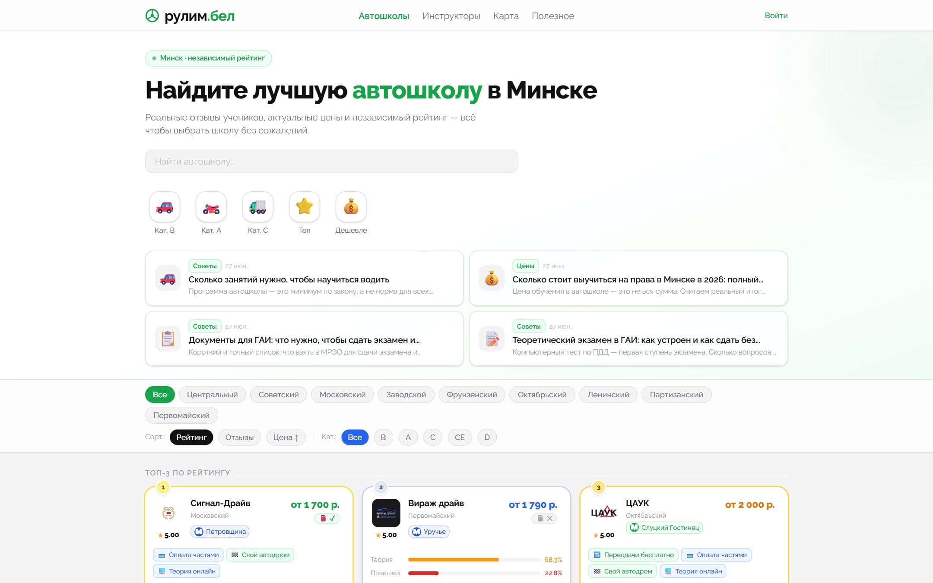
Task: Click the Войти login link
Action: tap(776, 16)
